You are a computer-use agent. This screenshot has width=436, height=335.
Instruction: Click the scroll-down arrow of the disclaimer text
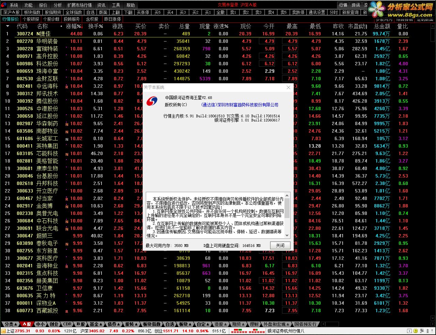point(287,235)
